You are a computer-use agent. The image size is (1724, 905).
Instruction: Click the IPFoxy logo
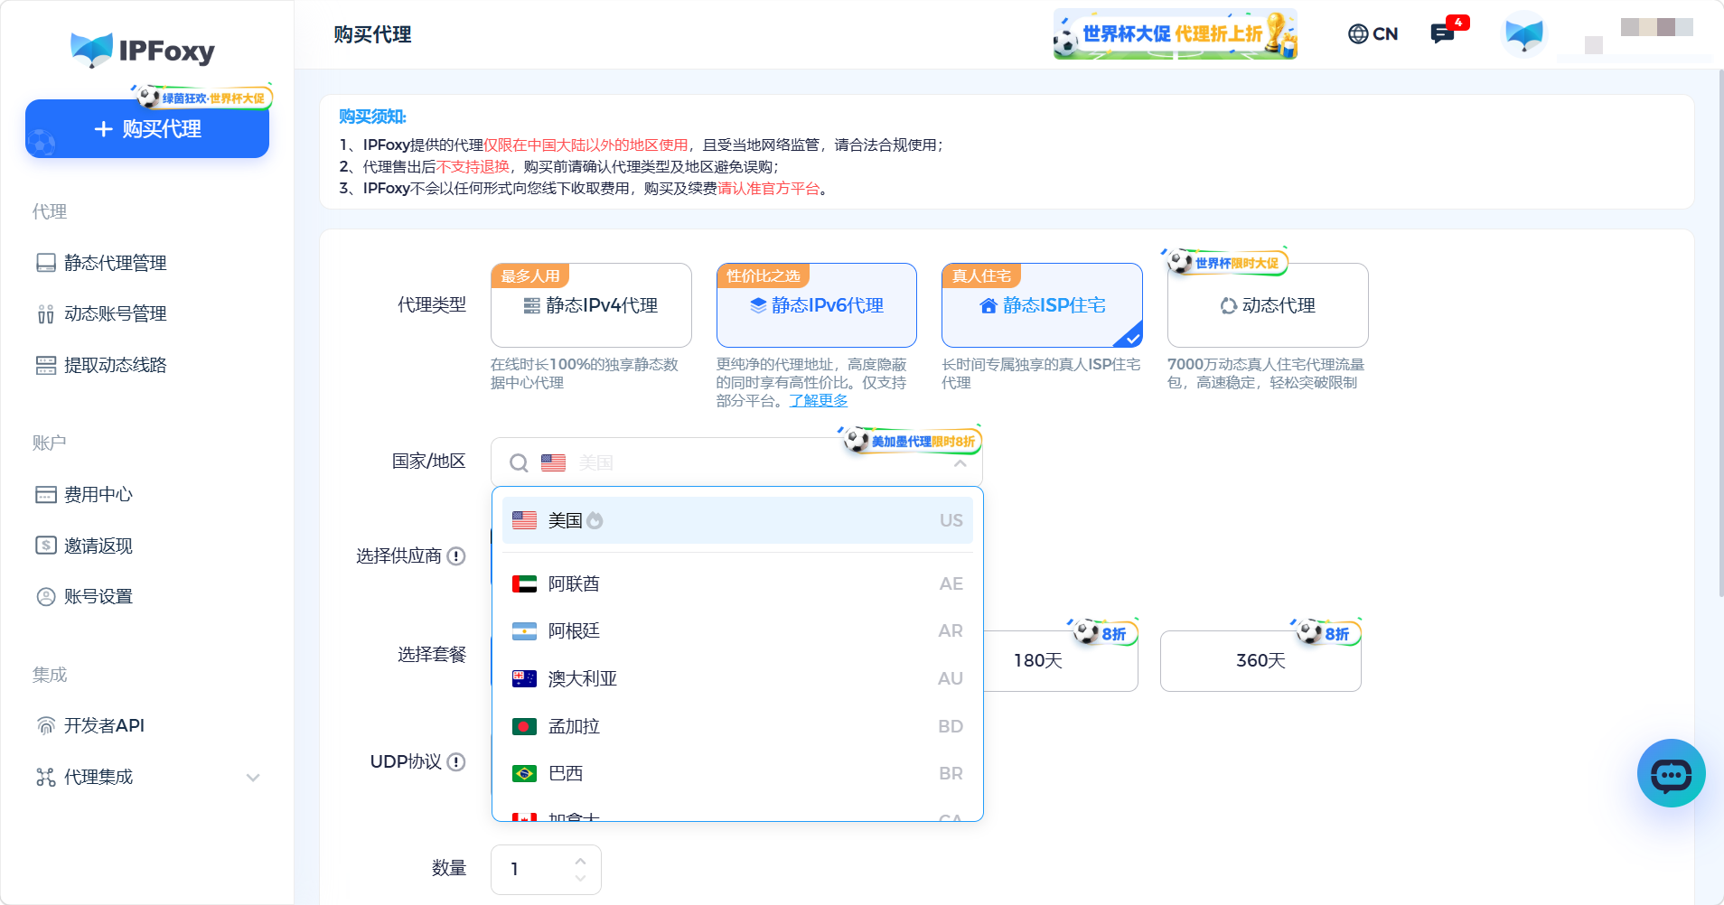(x=143, y=50)
